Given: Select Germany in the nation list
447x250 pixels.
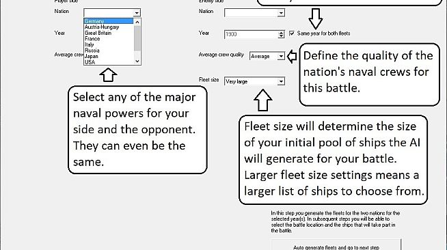Looking at the screenshot, I should point(109,21).
